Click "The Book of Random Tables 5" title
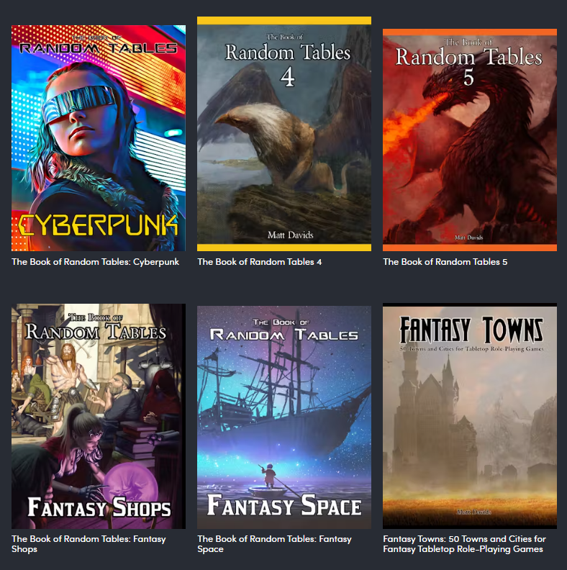Screen dimensions: 567x570 (445, 262)
